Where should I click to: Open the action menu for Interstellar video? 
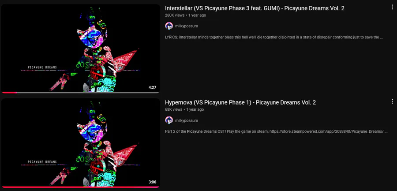pyautogui.click(x=393, y=7)
